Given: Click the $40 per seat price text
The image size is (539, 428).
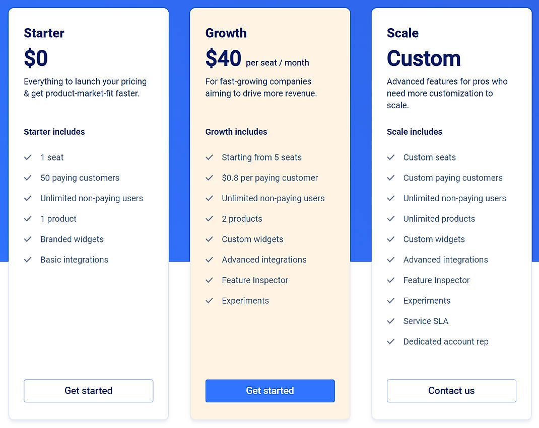Looking at the screenshot, I should coord(222,58).
